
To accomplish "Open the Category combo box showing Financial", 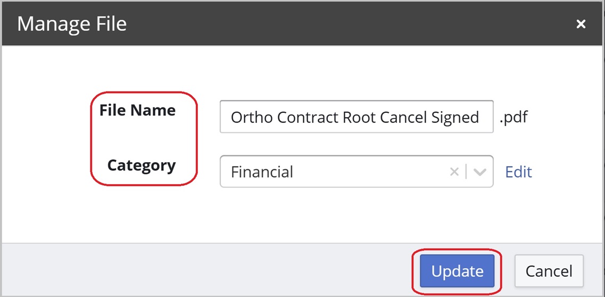I will [341, 172].
